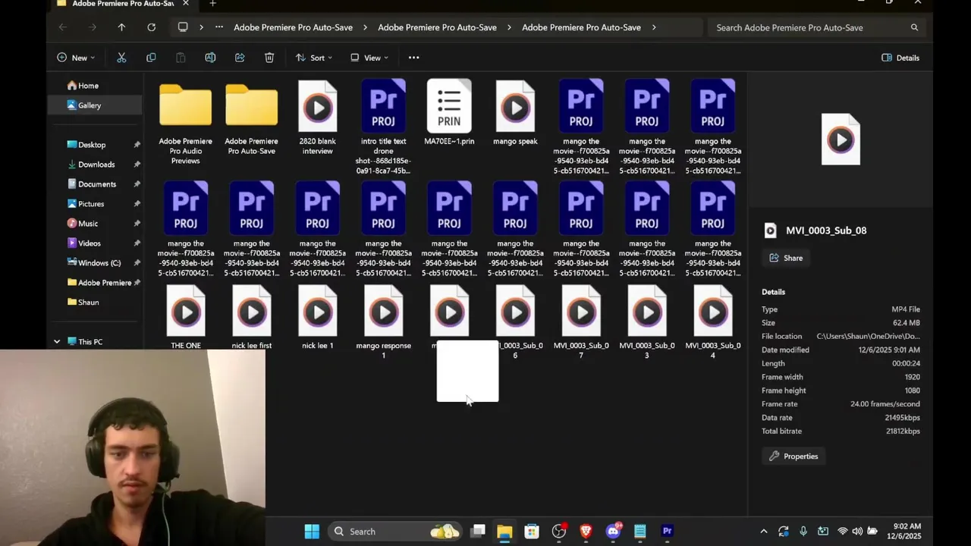Click the monitor icon in address bar
The width and height of the screenshot is (971, 546).
183,27
